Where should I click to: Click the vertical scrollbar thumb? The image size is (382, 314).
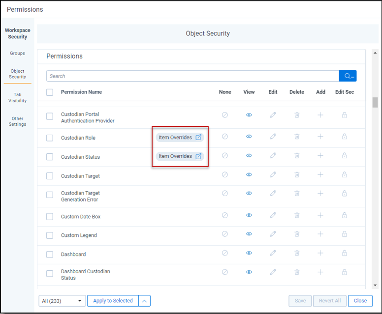[375, 102]
